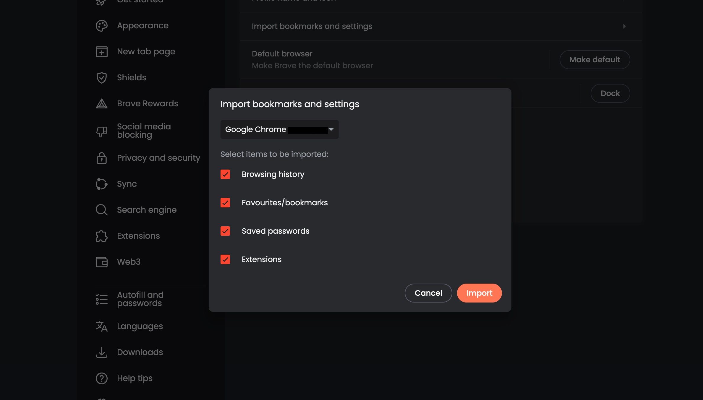The width and height of the screenshot is (703, 400).
Task: Uncheck the Saved passwords checkbox
Action: point(225,231)
